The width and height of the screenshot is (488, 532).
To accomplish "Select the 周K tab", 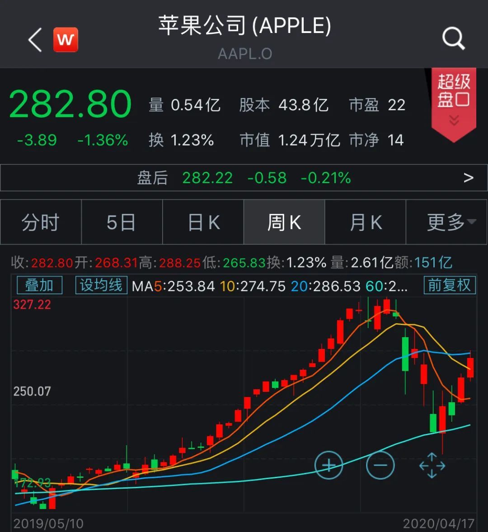I will coord(284,222).
